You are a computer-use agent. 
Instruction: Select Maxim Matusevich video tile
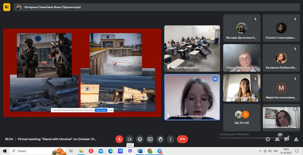[x=192, y=48]
